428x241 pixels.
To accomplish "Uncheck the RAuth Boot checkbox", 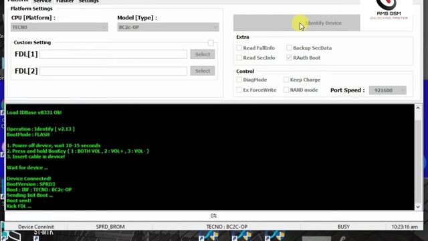I will (289, 58).
